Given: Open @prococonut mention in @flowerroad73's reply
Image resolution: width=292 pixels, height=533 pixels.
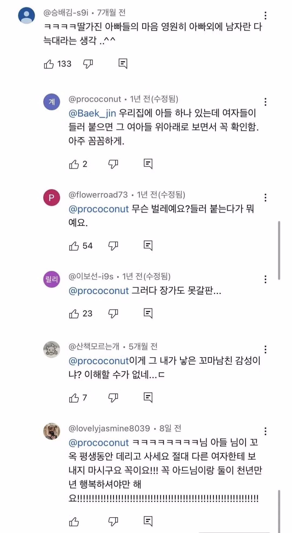Looking at the screenshot, I should tap(99, 209).
